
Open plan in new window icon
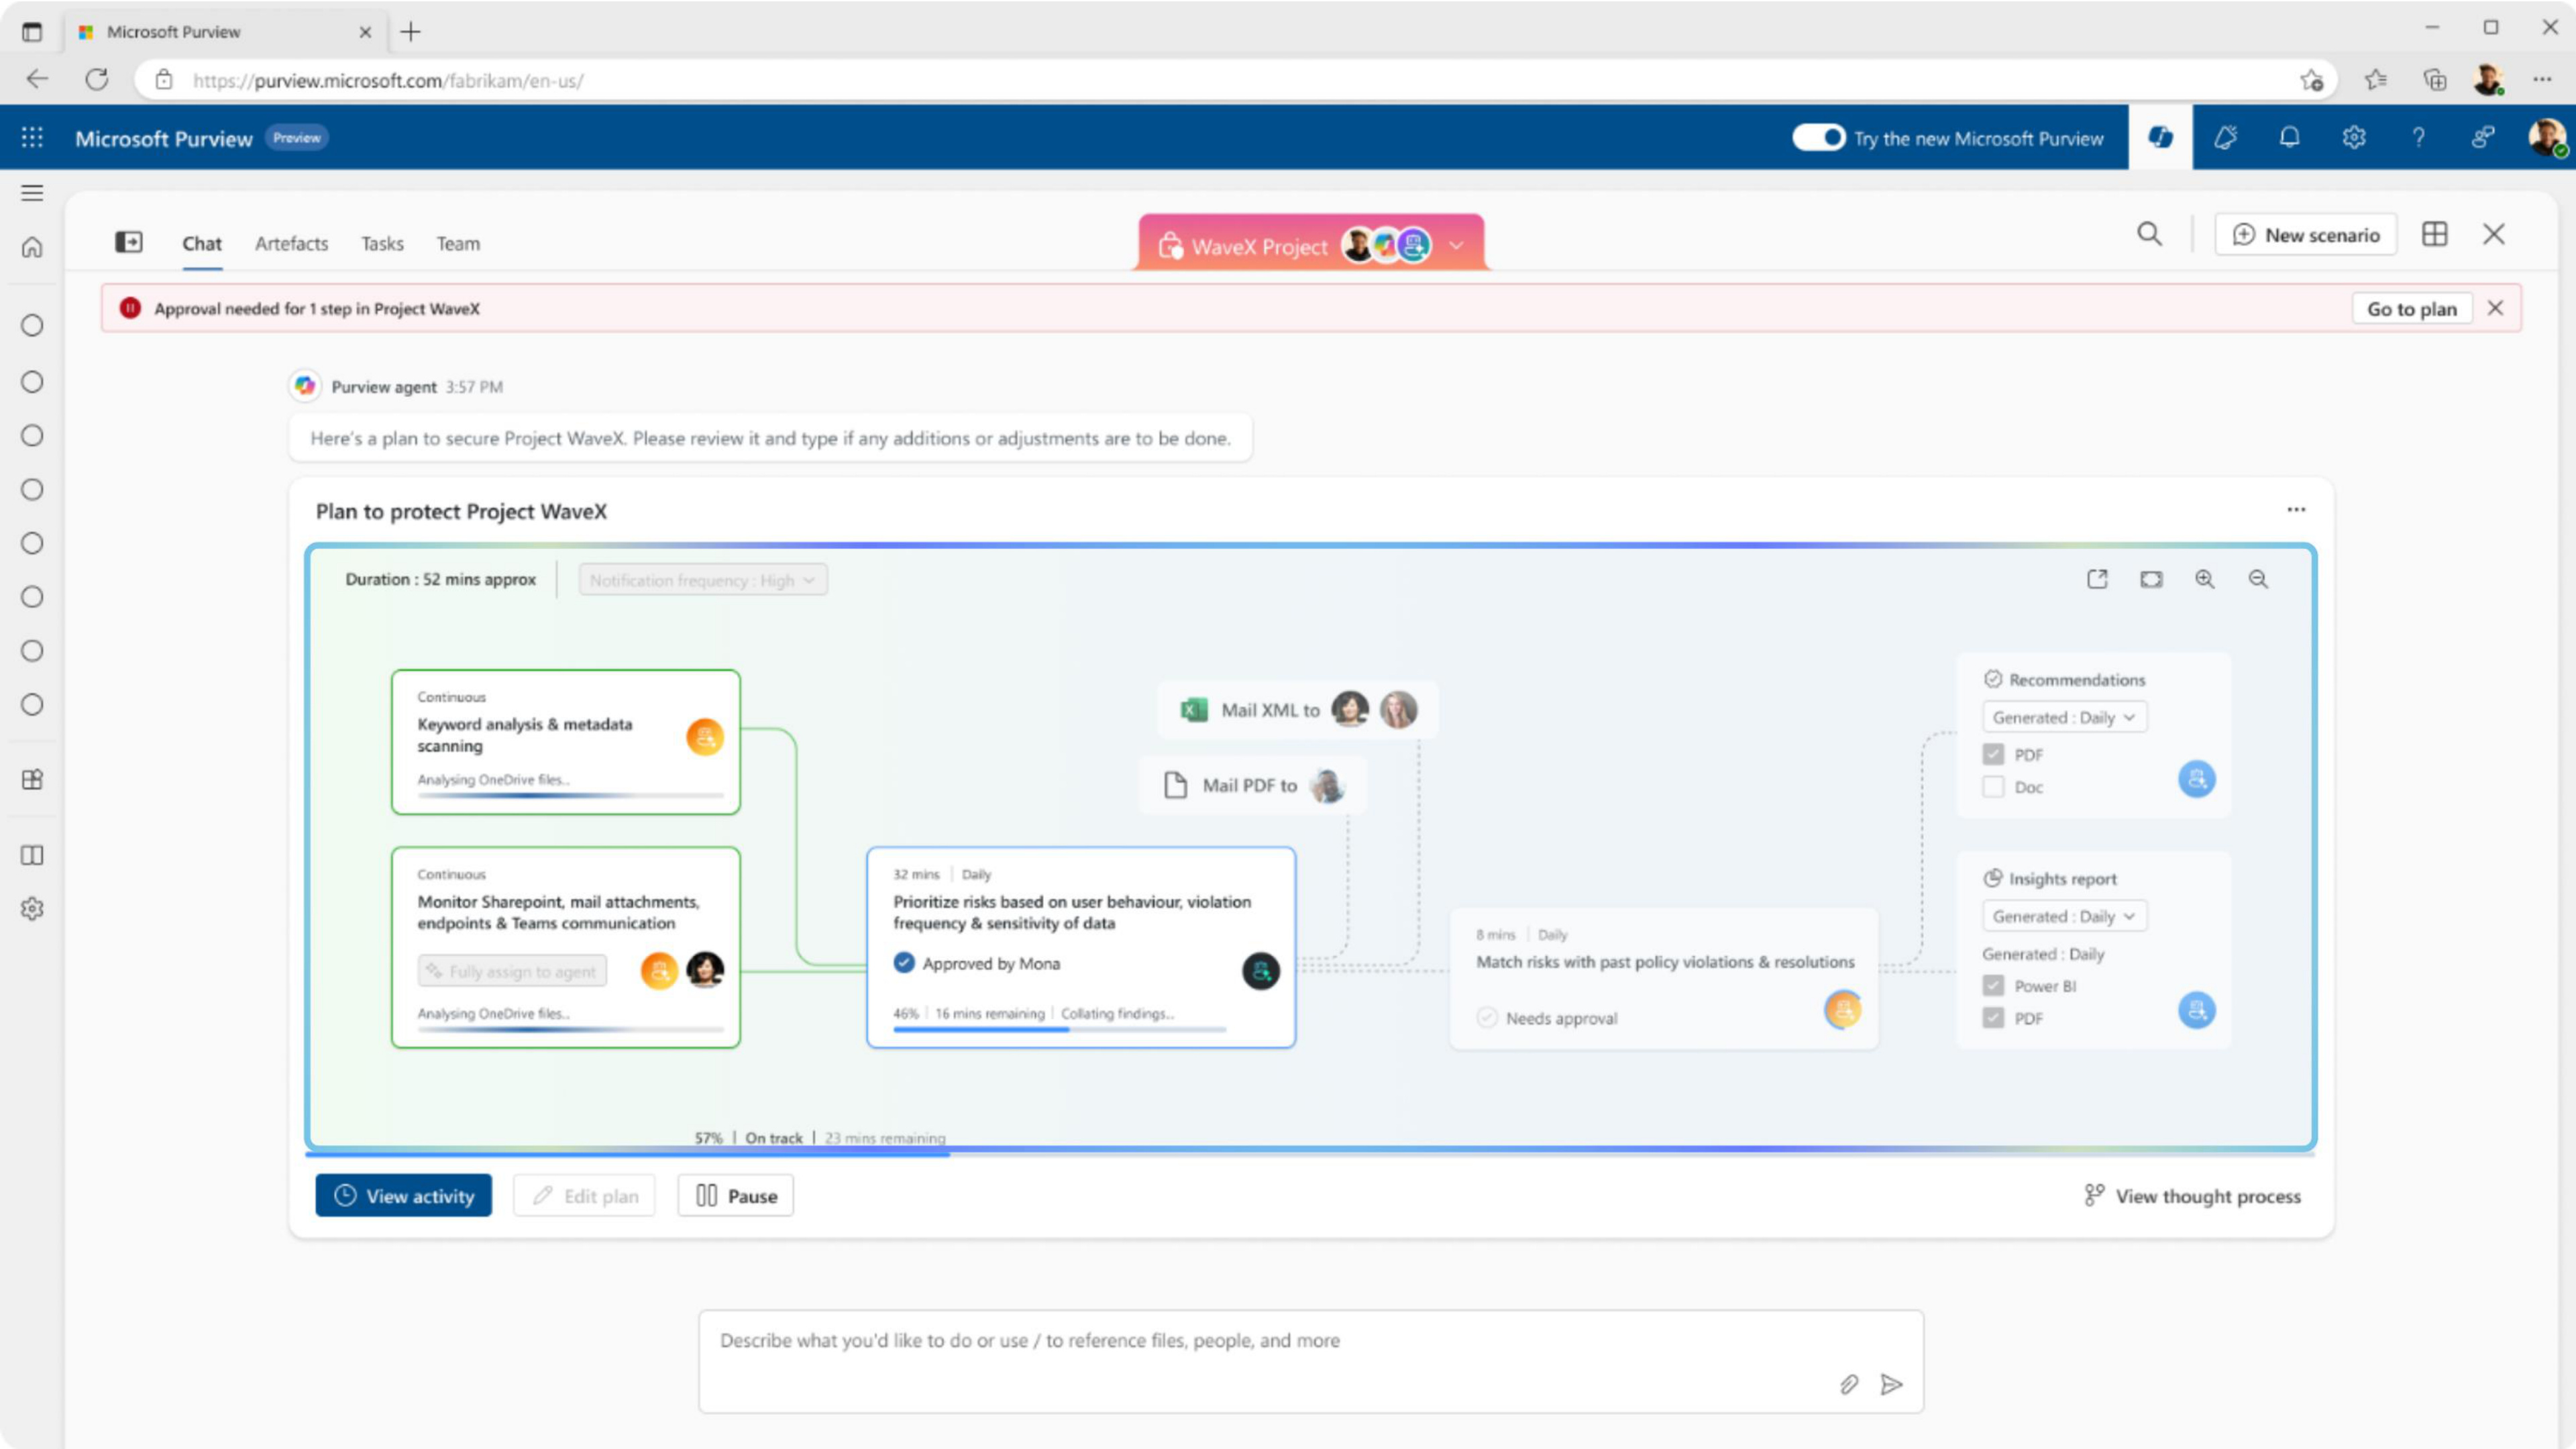coord(2097,579)
